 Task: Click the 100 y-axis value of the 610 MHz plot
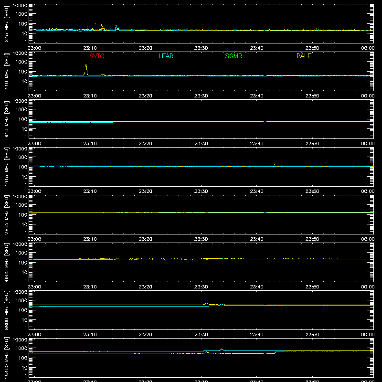[23, 119]
